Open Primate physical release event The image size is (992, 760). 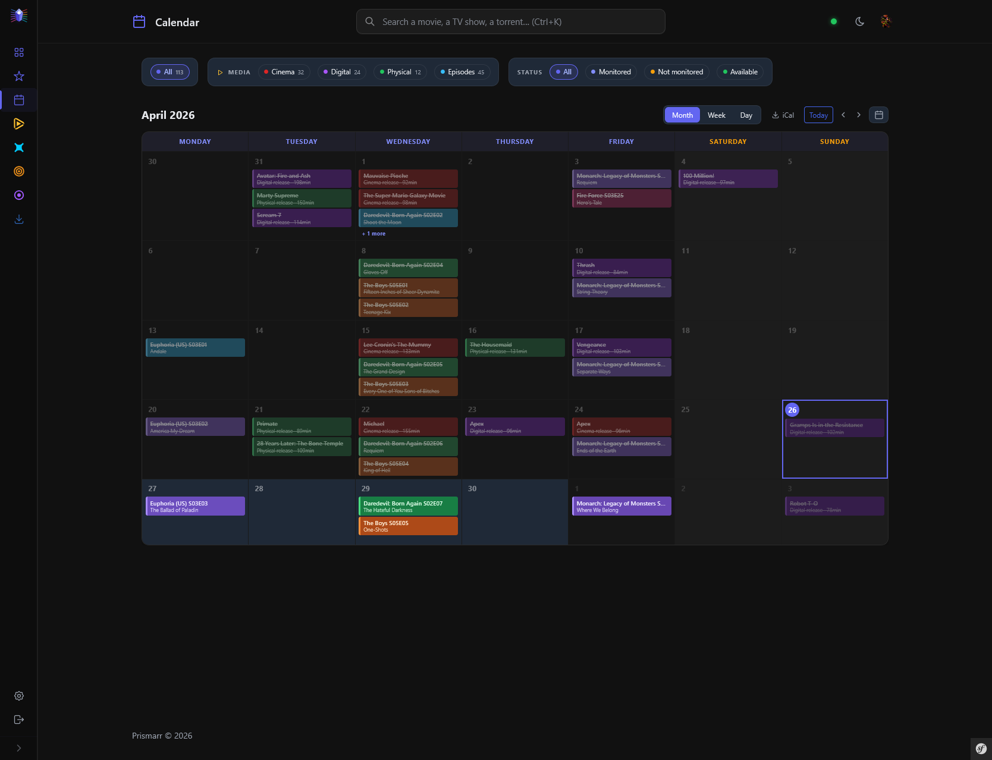tap(302, 427)
